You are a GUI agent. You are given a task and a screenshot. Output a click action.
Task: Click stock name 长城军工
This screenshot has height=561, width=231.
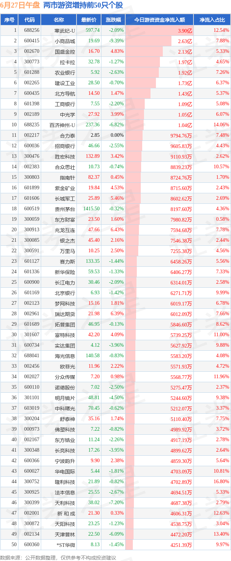(x=65, y=198)
